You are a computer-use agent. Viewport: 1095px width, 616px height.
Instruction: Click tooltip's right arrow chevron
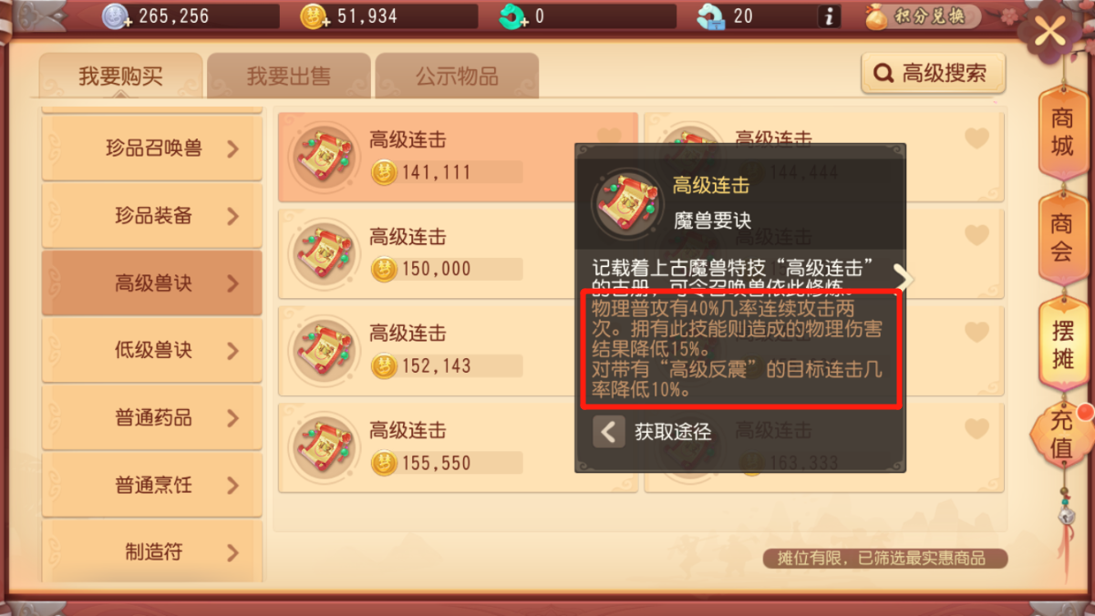coord(903,278)
